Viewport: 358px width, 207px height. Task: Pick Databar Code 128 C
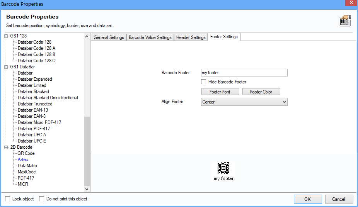click(36, 60)
